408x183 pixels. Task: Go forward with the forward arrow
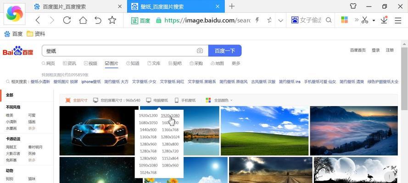(52, 20)
